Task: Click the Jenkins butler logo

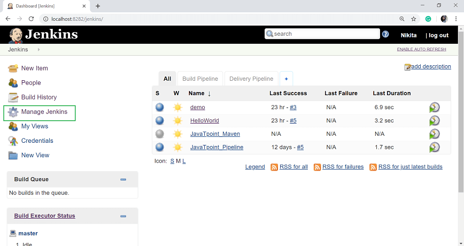Action: pos(16,35)
